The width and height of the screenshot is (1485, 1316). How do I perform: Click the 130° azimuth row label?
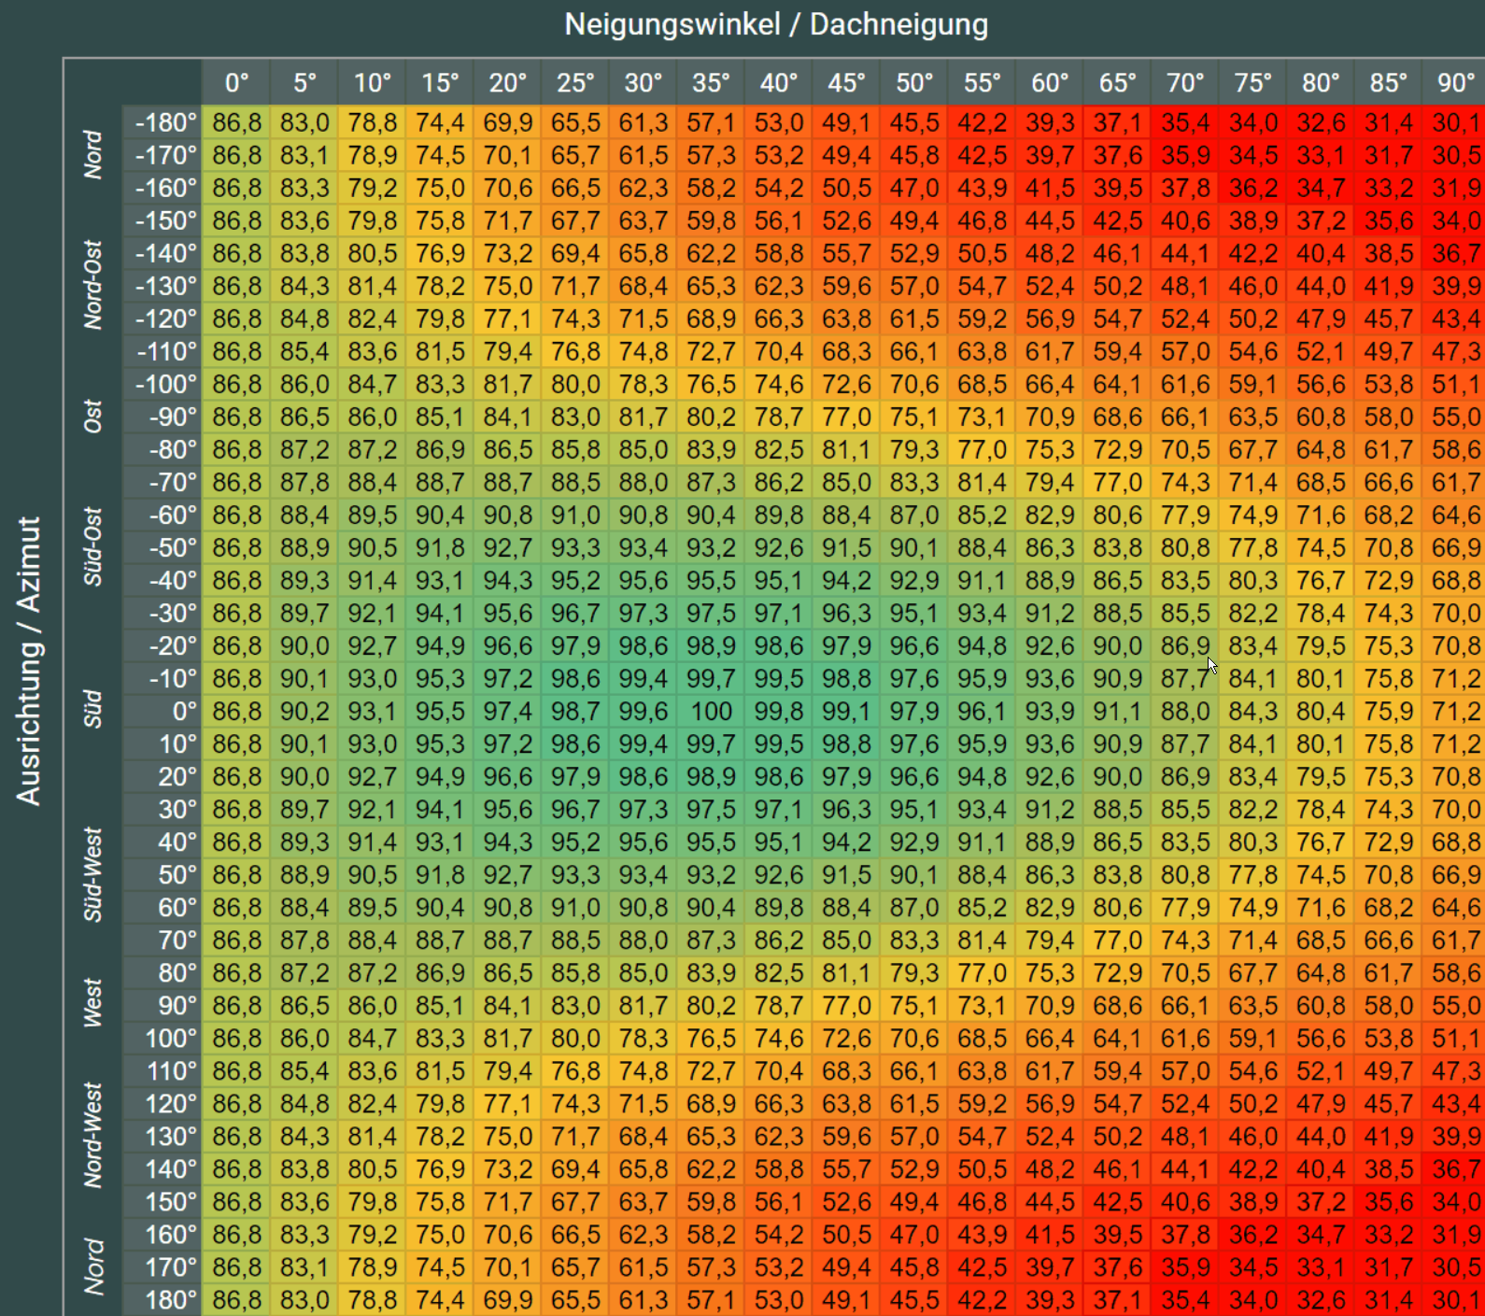tap(163, 1136)
